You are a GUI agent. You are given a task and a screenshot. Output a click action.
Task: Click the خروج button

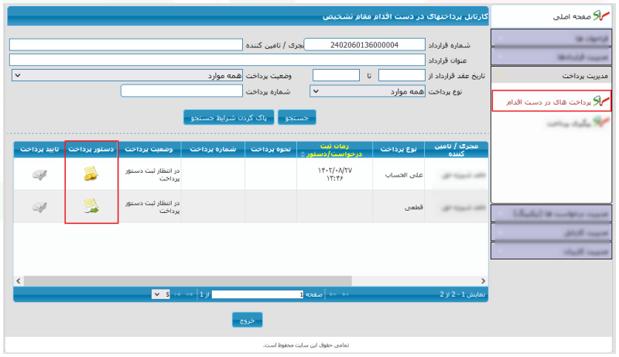pyautogui.click(x=247, y=321)
